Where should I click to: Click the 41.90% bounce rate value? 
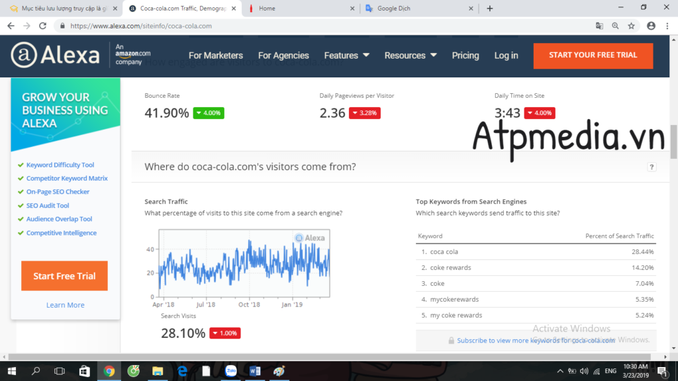[166, 112]
